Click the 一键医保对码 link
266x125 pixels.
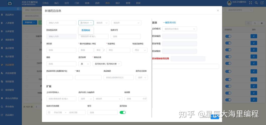coord(169,22)
